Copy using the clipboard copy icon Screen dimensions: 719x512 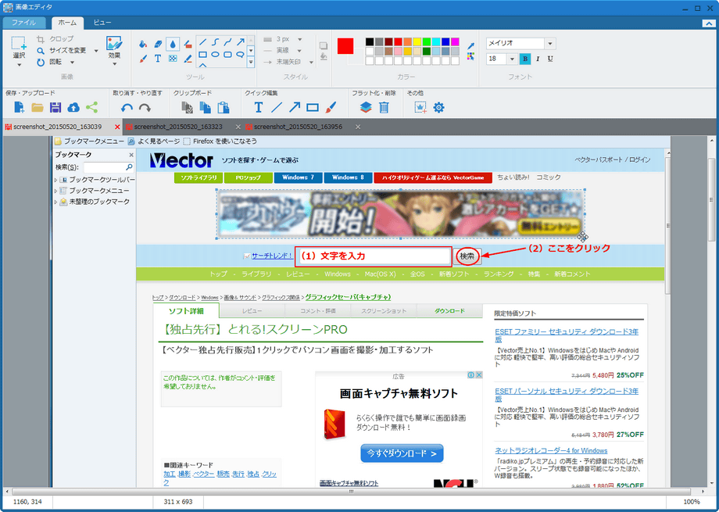pyautogui.click(x=206, y=107)
